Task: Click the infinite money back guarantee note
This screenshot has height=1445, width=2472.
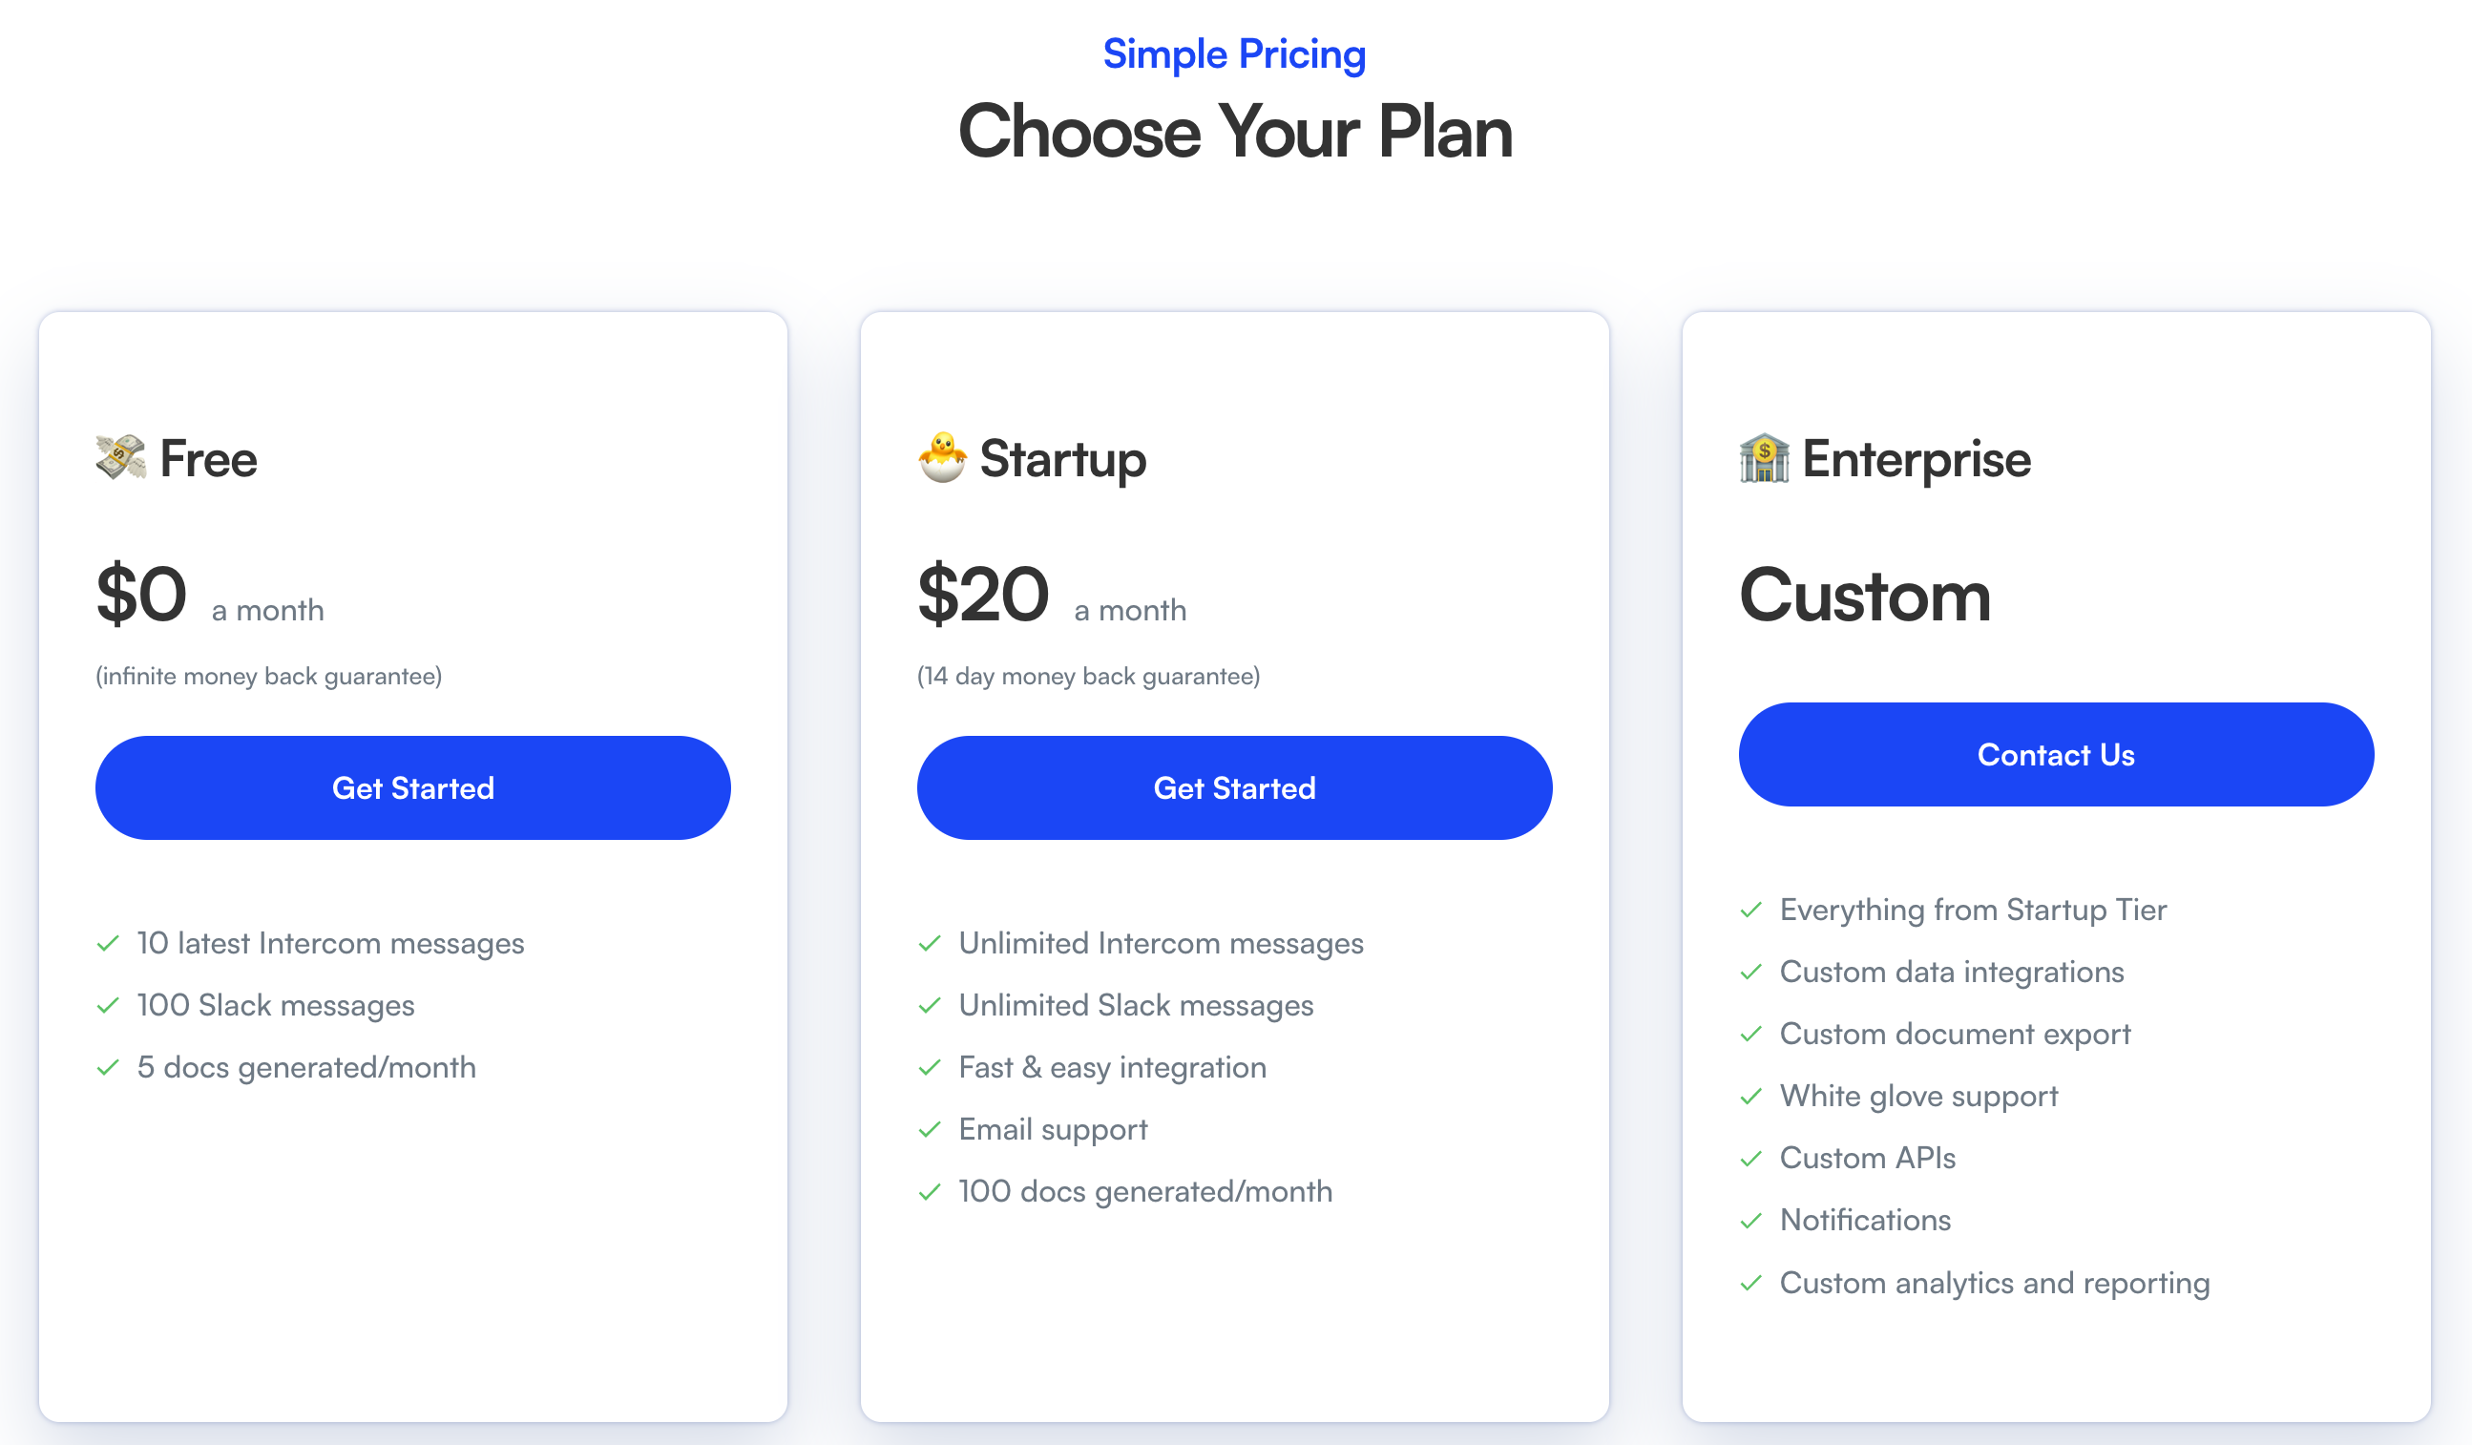Action: coord(269,676)
